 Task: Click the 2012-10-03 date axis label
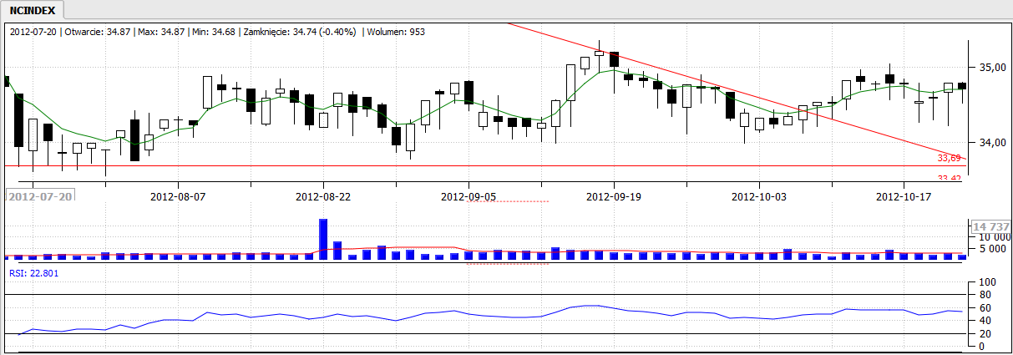pyautogui.click(x=759, y=196)
